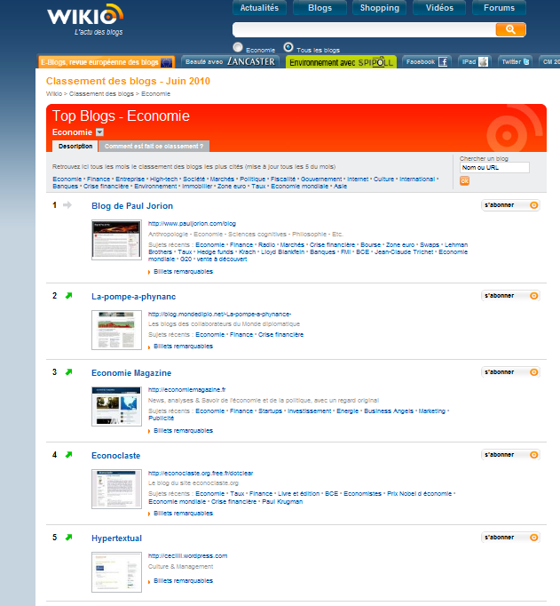The height and width of the screenshot is (606, 560).
Task: Click the green up arrow beside La-pompe-a-phynanc
Action: [x=68, y=296]
